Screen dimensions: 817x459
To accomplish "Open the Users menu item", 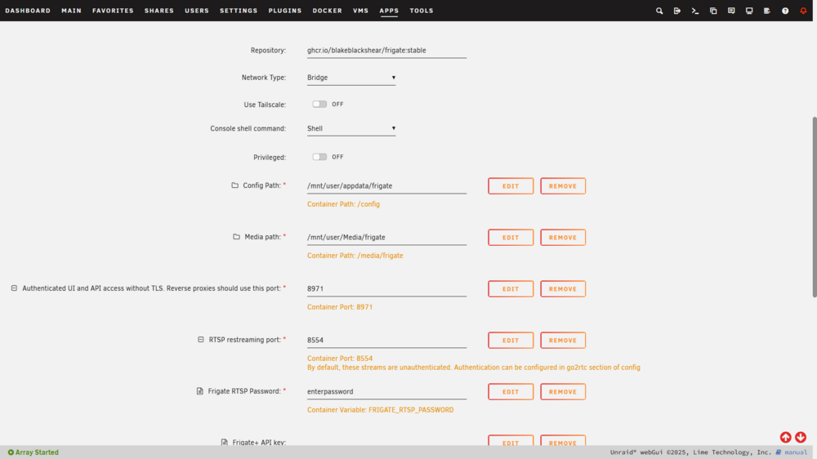I will (196, 11).
